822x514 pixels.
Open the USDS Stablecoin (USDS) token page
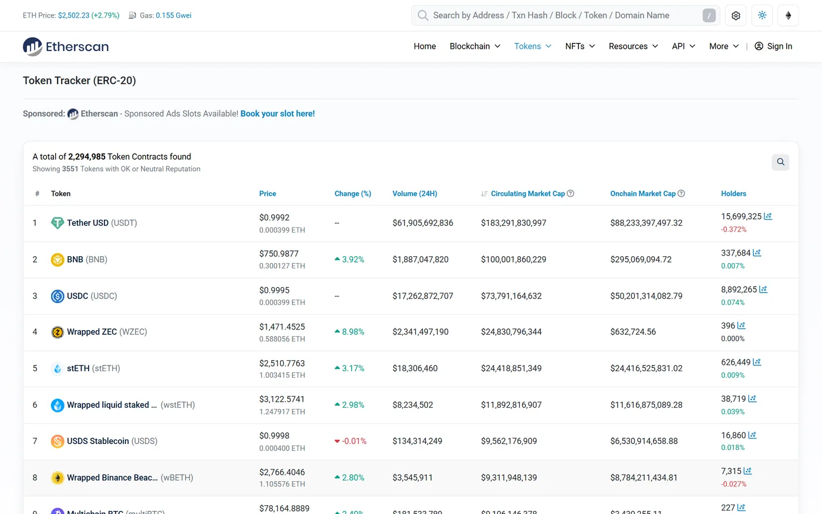pyautogui.click(x=112, y=441)
